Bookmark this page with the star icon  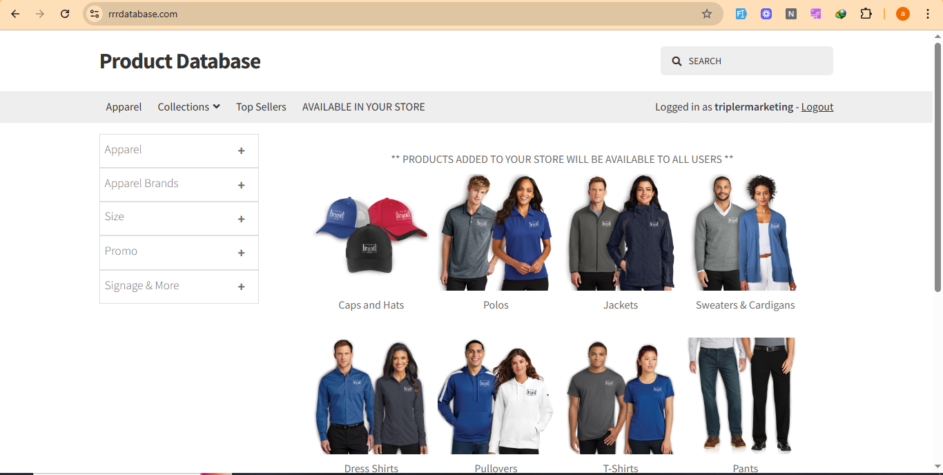coord(706,14)
